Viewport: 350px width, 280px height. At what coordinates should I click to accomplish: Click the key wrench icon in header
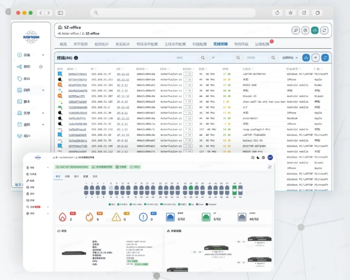click(x=296, y=30)
